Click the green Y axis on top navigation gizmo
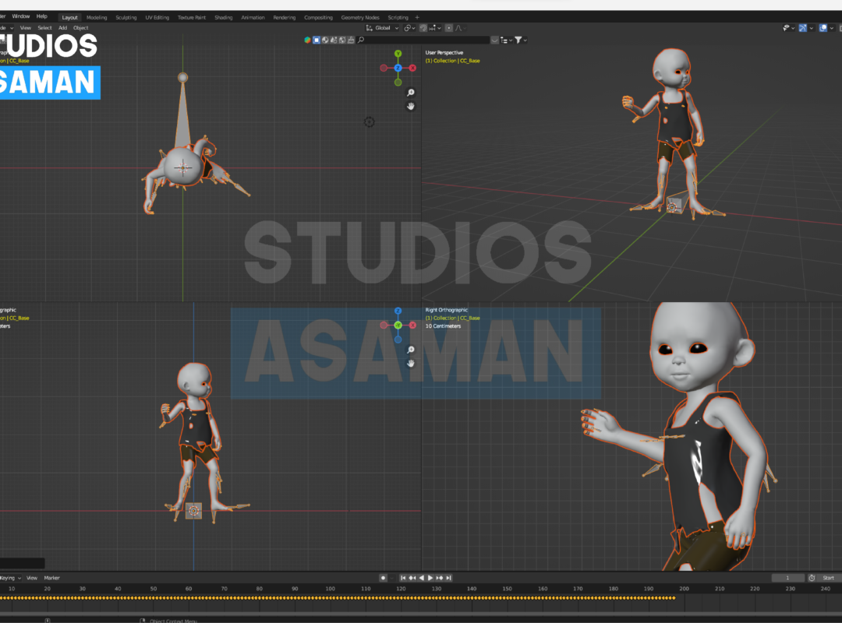The height and width of the screenshot is (623, 842). [x=398, y=54]
